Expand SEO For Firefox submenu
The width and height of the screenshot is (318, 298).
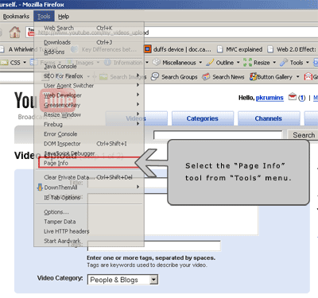[89, 76]
